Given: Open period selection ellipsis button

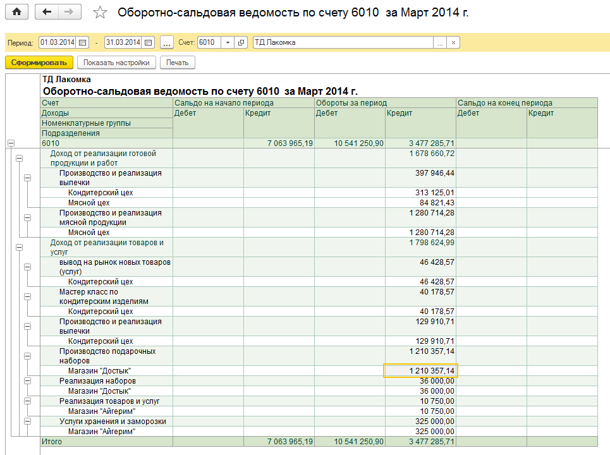Looking at the screenshot, I should [167, 42].
